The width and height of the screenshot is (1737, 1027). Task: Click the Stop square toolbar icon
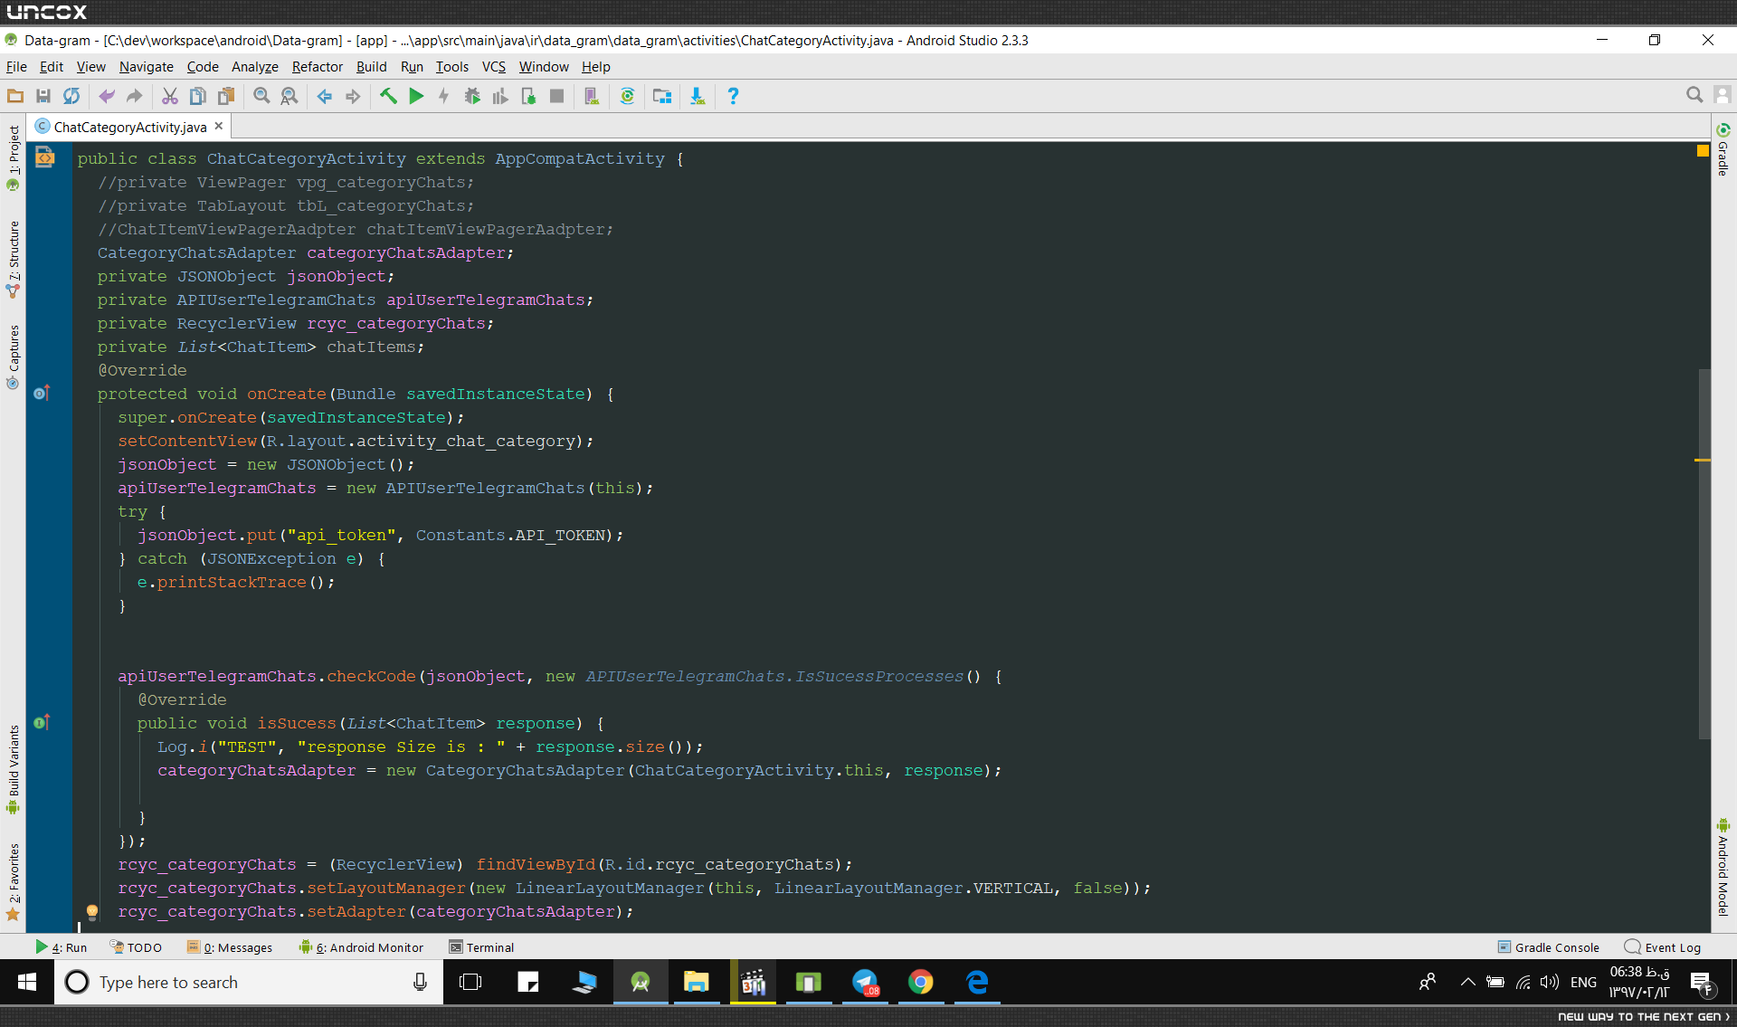[557, 96]
